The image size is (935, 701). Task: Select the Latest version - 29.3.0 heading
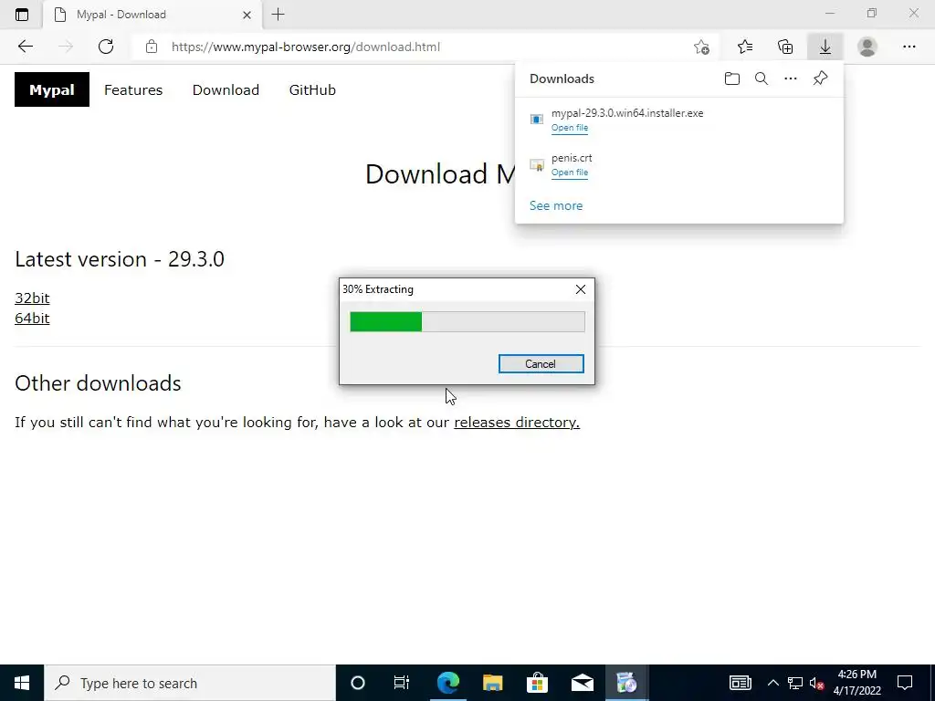120,259
